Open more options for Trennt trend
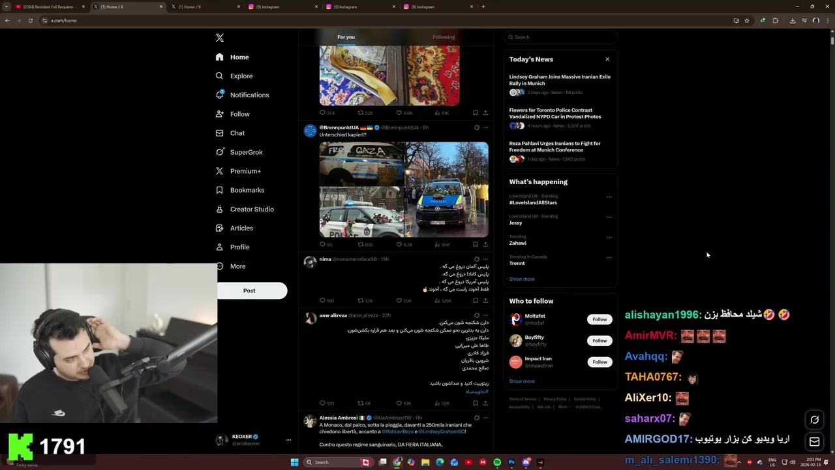 point(609,257)
